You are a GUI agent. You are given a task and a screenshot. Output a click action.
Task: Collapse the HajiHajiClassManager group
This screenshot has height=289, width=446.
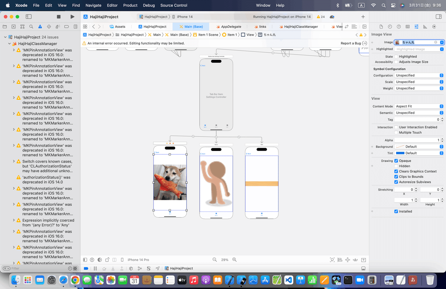(10, 44)
